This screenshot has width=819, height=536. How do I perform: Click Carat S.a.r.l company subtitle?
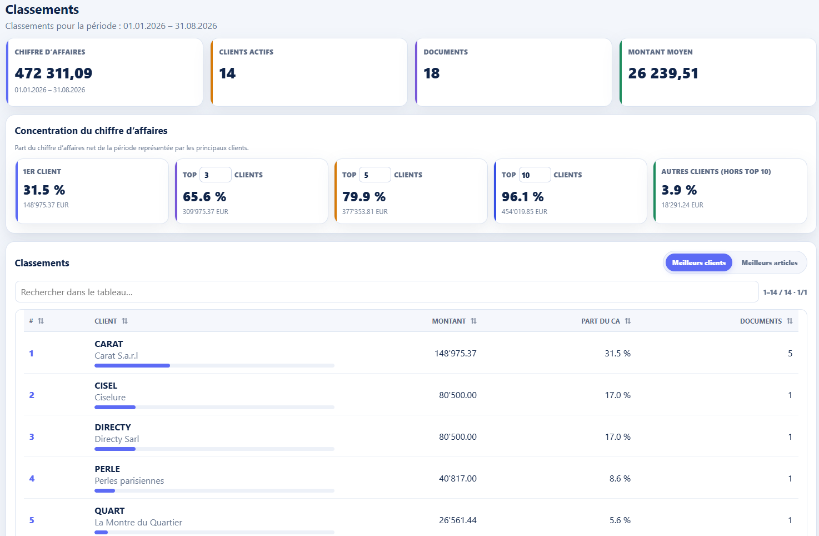(x=116, y=355)
